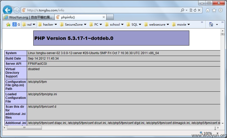Viewport: 227px width, 138px height.
Task: Open the Google G bookmark
Action: (x=16, y=25)
